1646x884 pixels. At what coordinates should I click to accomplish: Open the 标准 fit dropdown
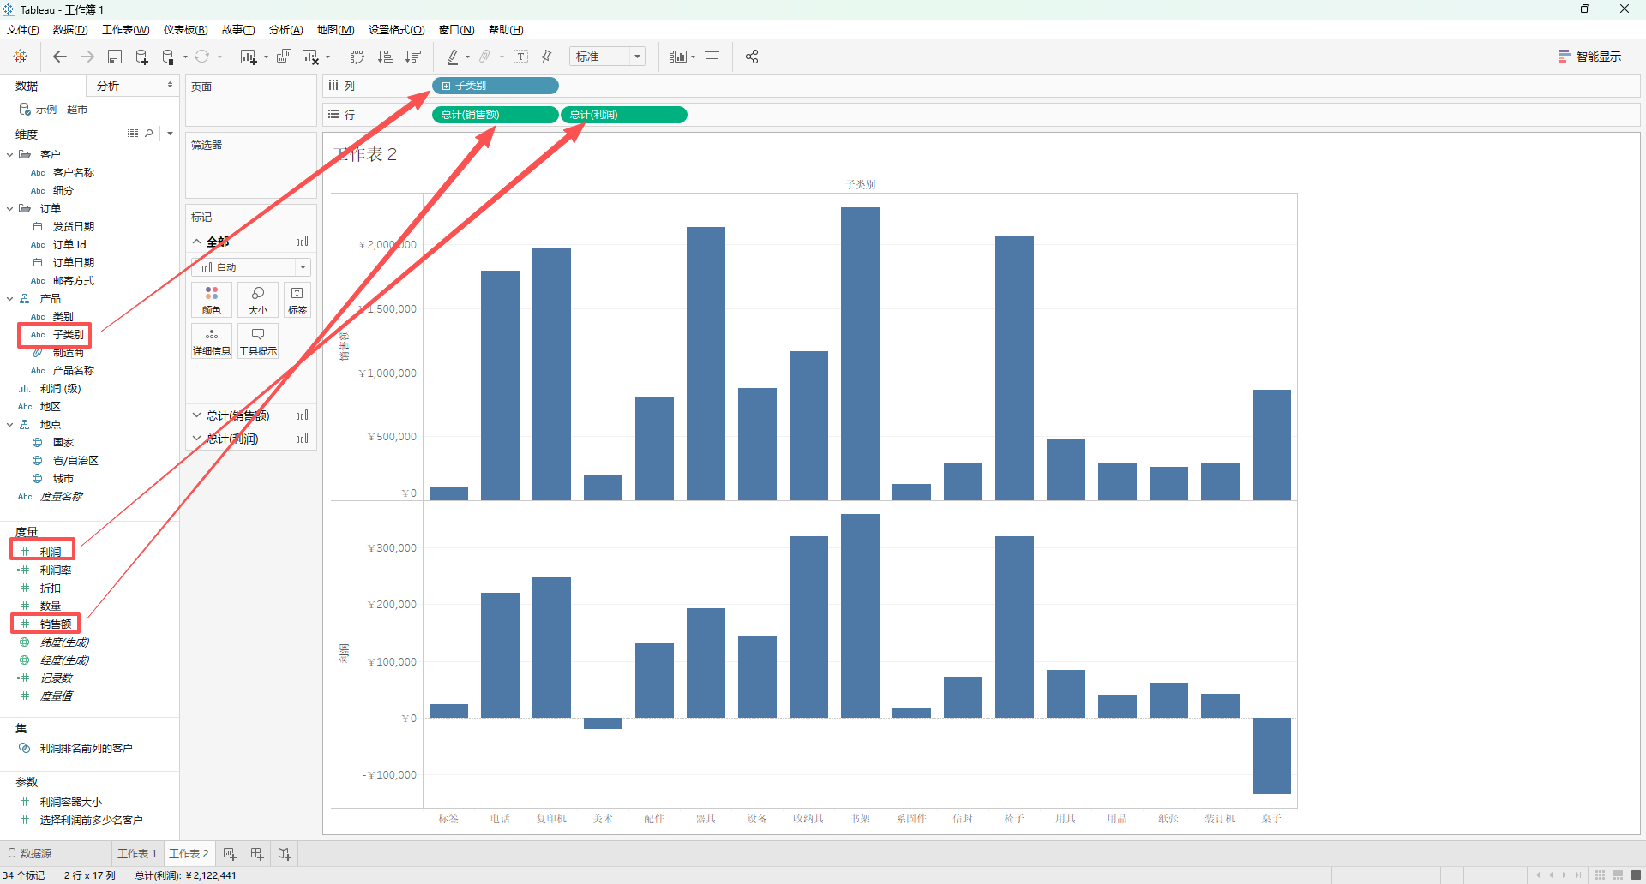(x=608, y=57)
